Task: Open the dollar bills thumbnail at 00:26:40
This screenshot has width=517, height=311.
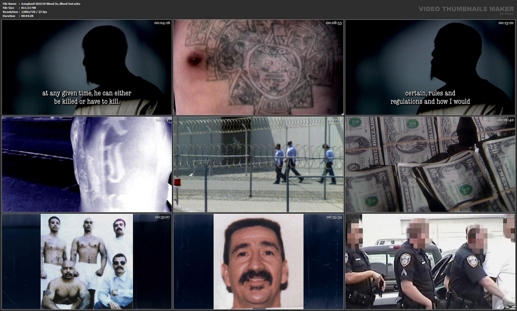Action: click(x=430, y=165)
